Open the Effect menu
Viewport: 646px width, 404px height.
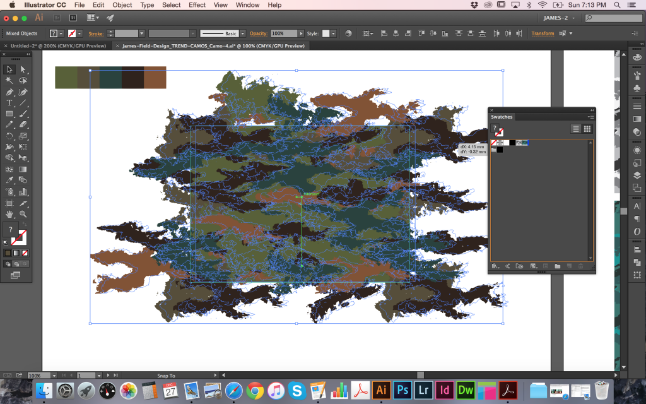pos(197,5)
